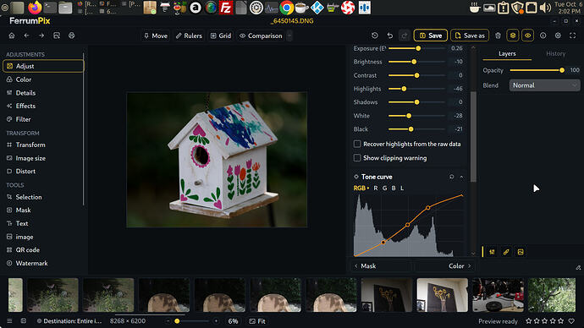Screen dimensions: 584x328
Task: Click the Save as button
Action: [470, 36]
